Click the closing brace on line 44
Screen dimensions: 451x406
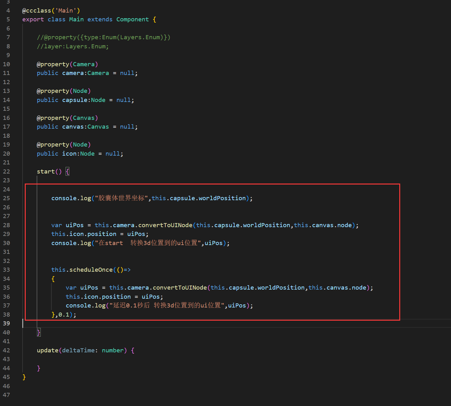pyautogui.click(x=39, y=368)
